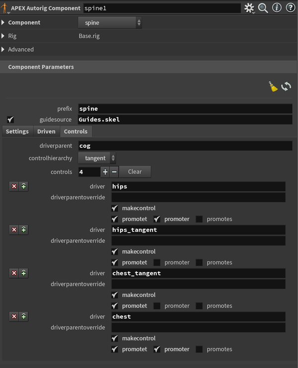Switch to the Settings tab
This screenshot has height=368, width=298.
[x=17, y=132]
